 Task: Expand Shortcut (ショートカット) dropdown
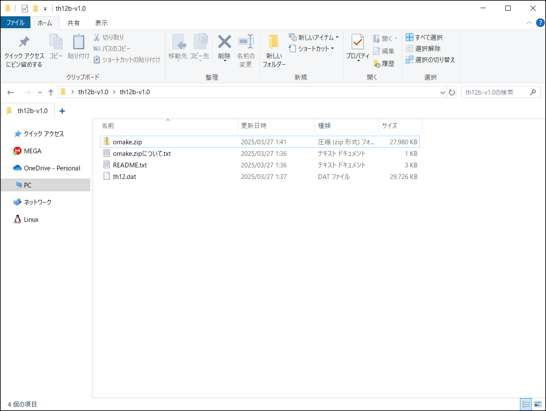coord(332,48)
